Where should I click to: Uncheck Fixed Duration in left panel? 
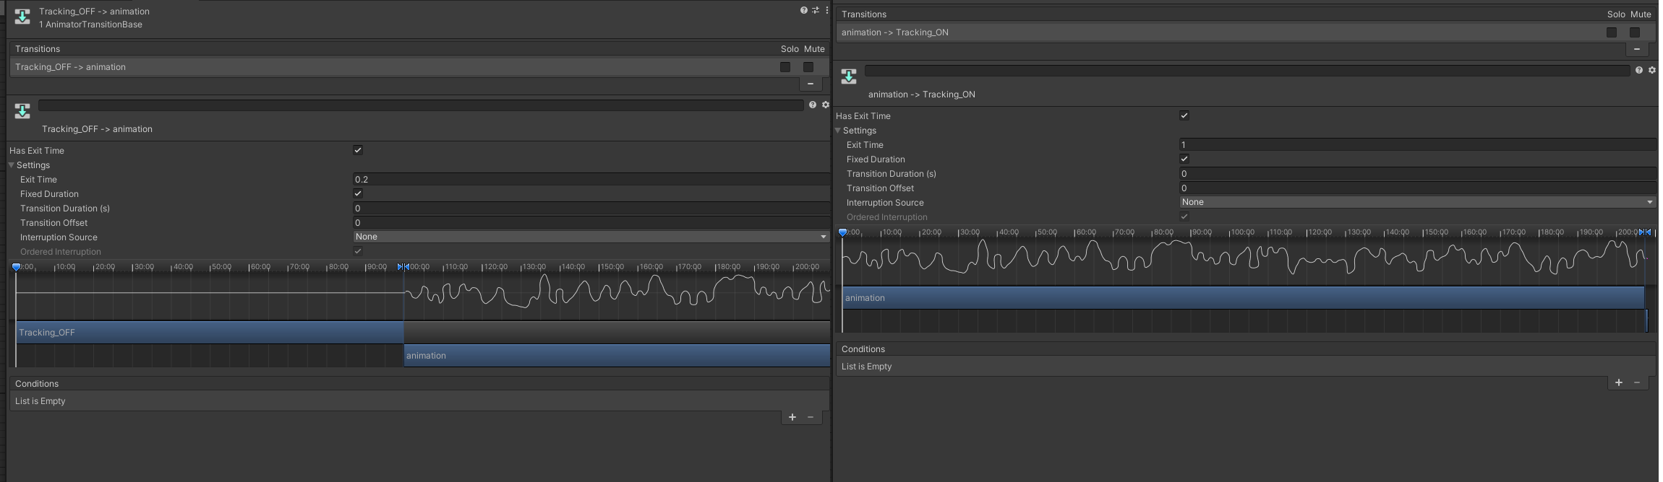[358, 193]
